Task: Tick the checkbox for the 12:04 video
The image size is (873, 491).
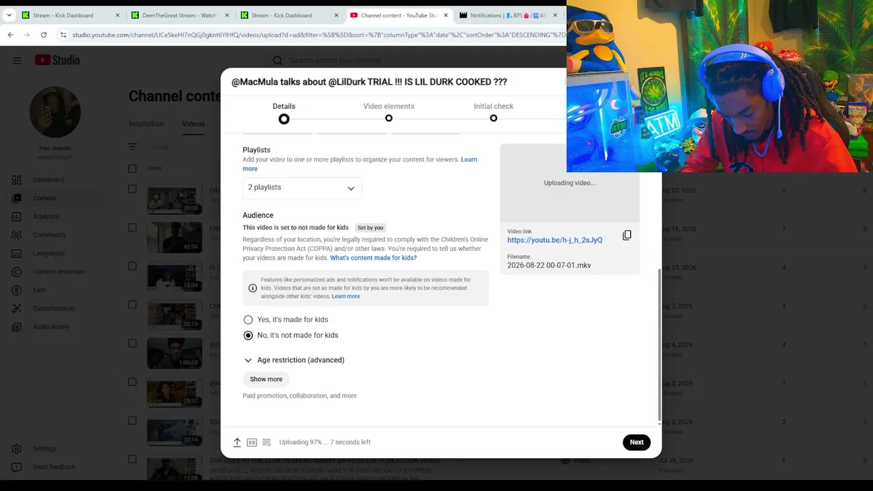Action: click(132, 267)
